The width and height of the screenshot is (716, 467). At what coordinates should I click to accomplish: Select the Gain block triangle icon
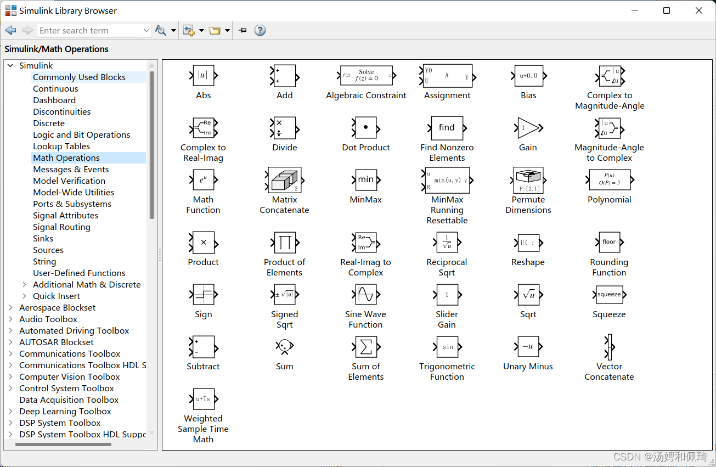[529, 128]
